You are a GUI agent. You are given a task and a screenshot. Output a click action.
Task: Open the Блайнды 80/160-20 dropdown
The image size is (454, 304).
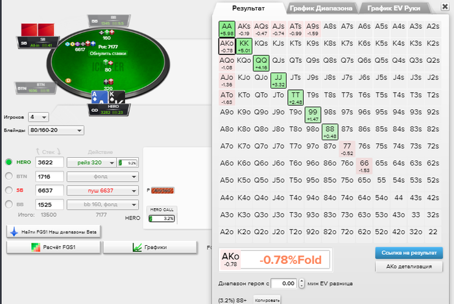click(x=56, y=130)
